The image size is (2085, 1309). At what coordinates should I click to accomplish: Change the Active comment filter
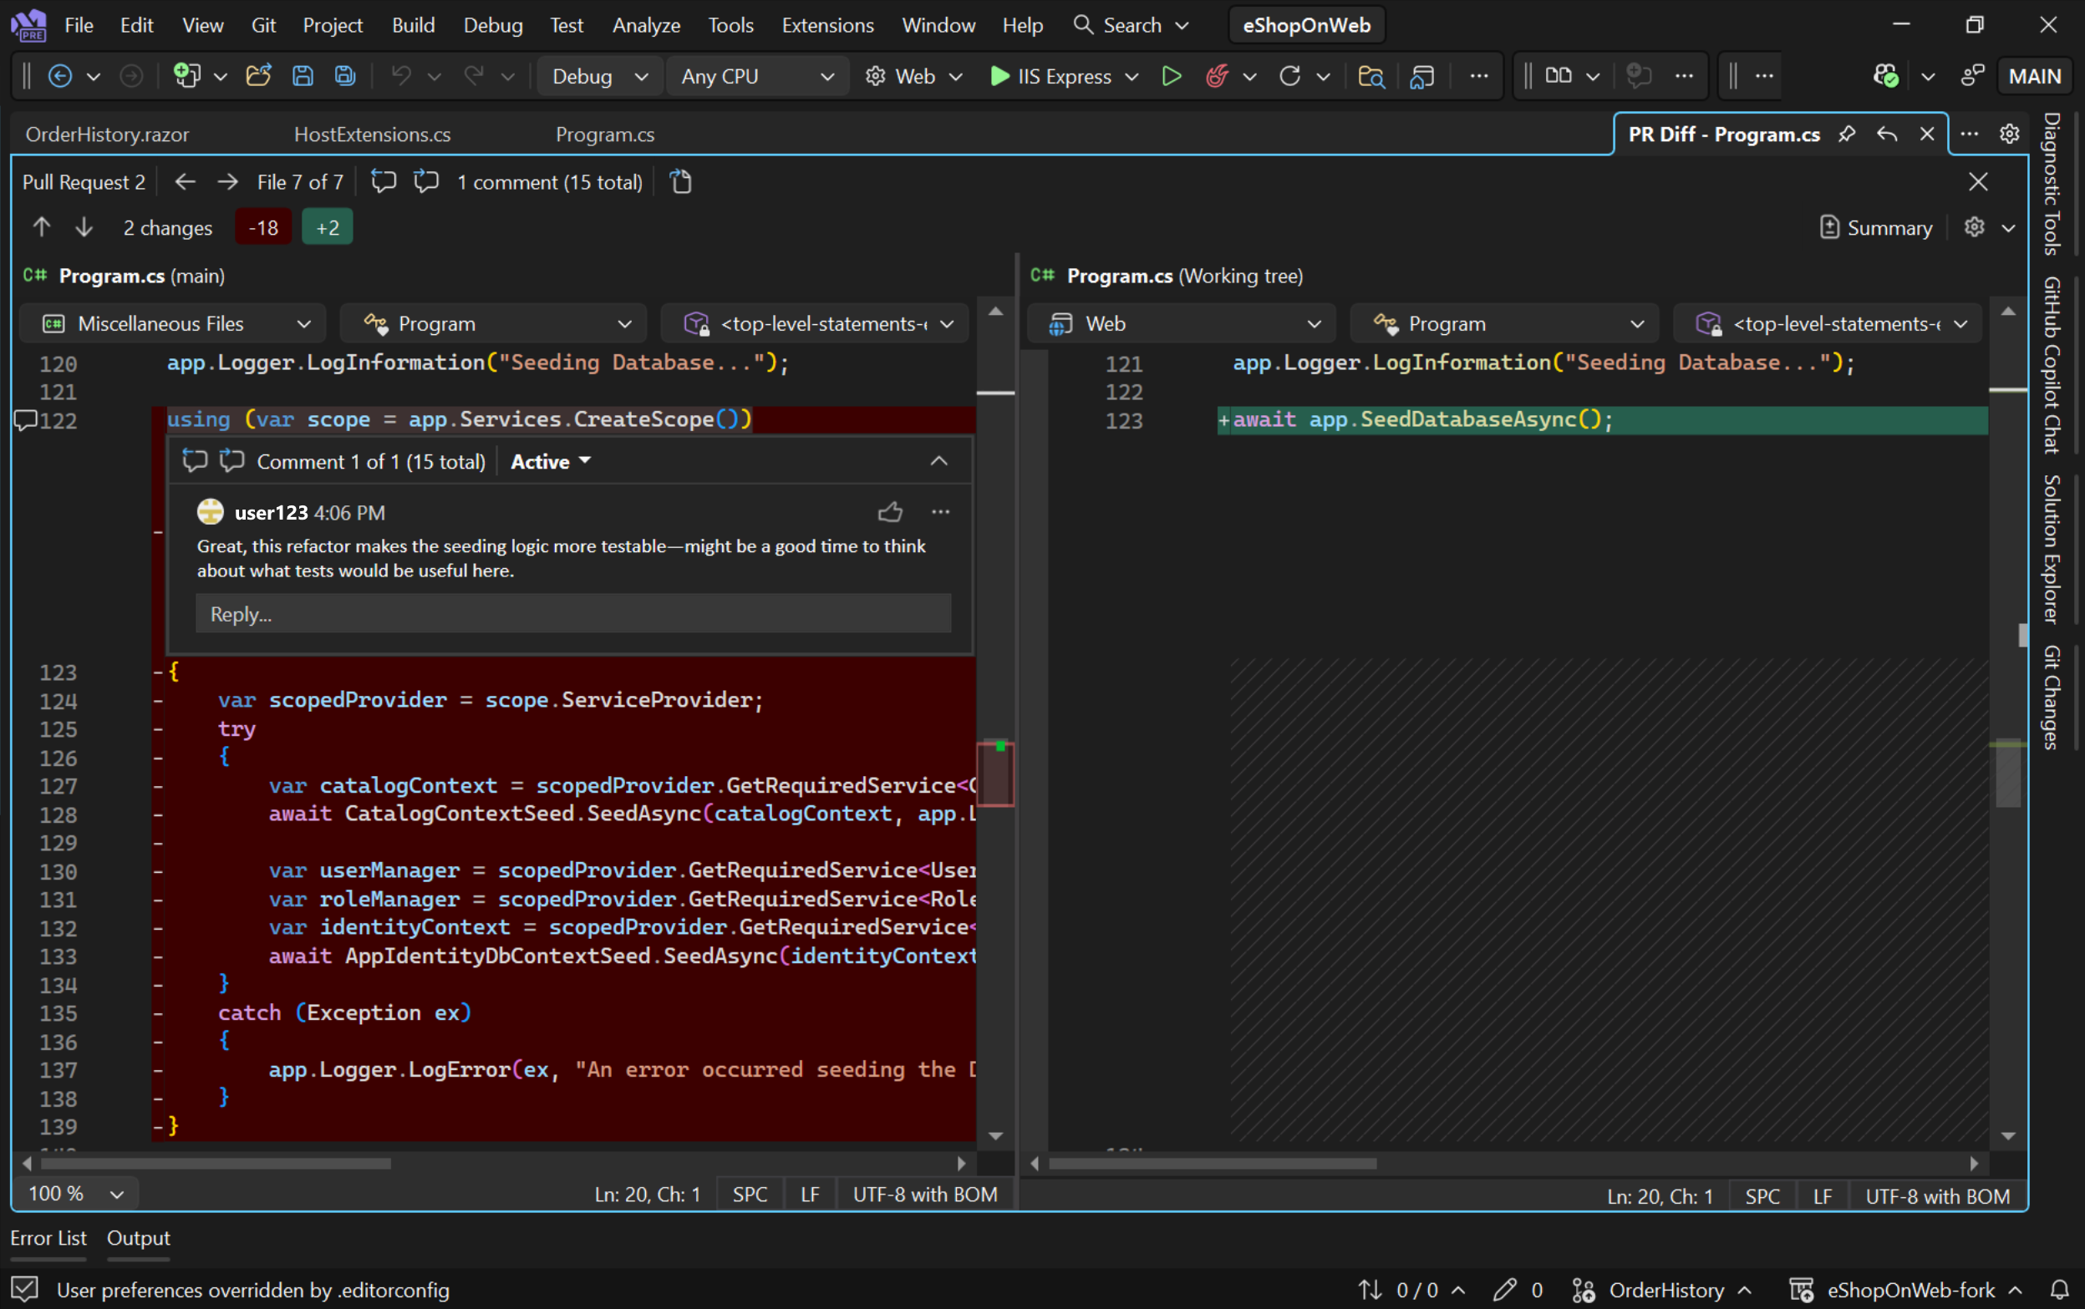click(x=550, y=460)
